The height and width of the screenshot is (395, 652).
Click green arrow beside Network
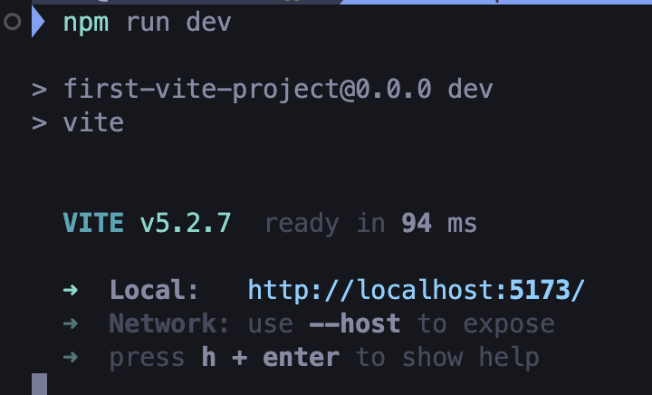71,323
